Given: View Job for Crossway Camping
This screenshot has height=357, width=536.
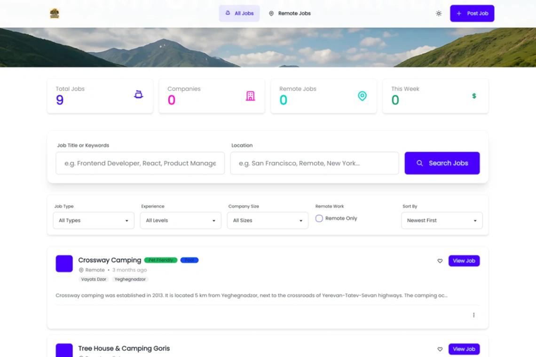Looking at the screenshot, I should (464, 261).
